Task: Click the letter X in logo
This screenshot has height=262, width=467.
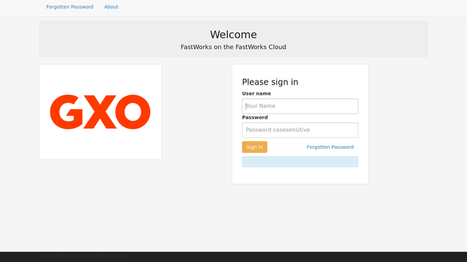Action: pos(99,112)
